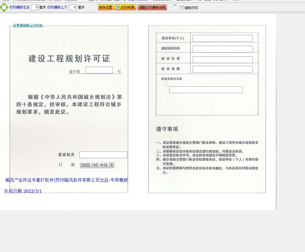This screenshot has width=305, height=252.
Task: Select the year field showing 2022
Action: [86, 165]
